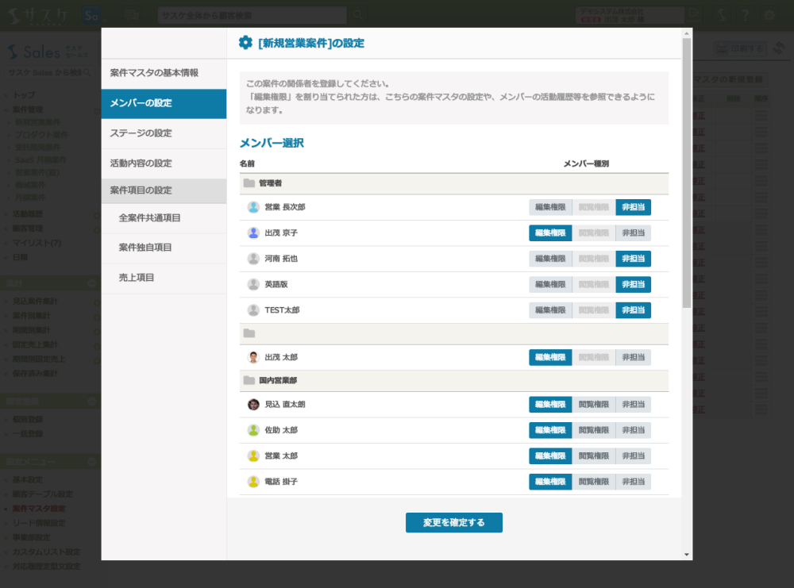Set 営業 長次郎 to 編集権限
The width and height of the screenshot is (794, 588).
coord(550,207)
